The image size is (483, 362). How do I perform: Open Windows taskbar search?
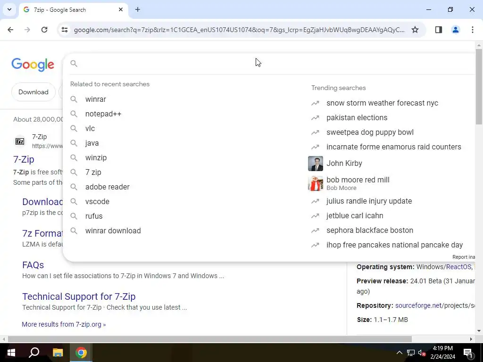pos(34,353)
